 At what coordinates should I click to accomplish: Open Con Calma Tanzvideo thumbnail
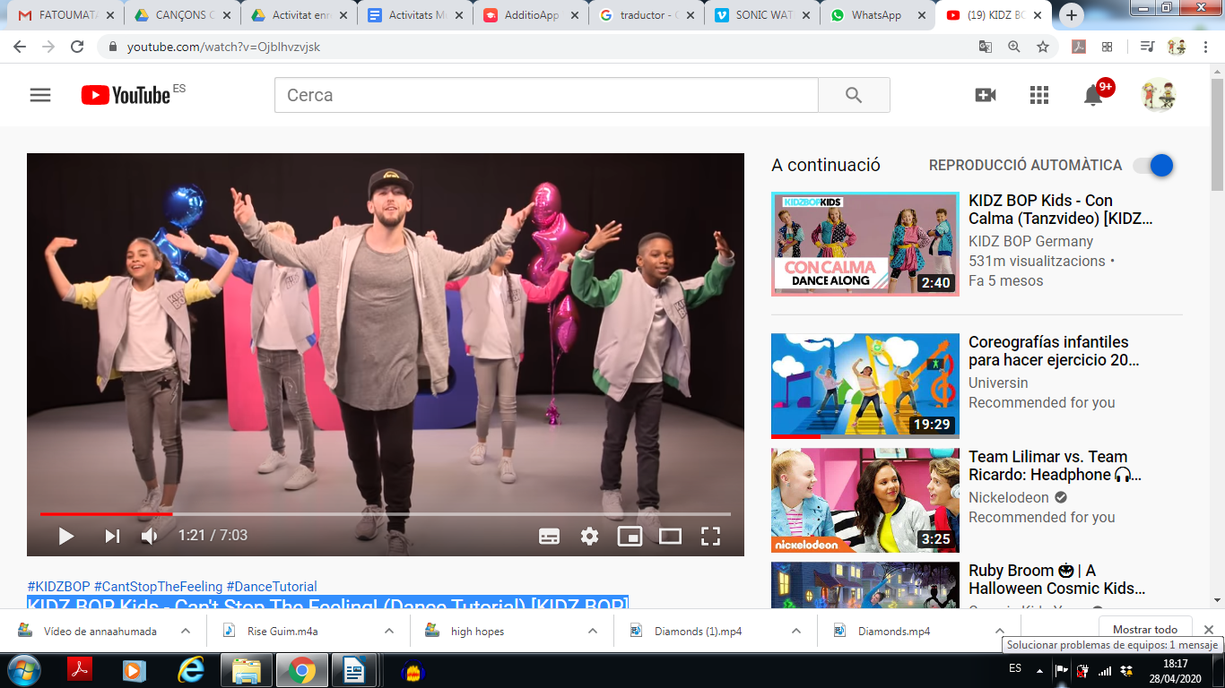pyautogui.click(x=864, y=244)
